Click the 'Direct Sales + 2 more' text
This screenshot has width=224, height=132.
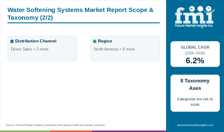(x=30, y=49)
